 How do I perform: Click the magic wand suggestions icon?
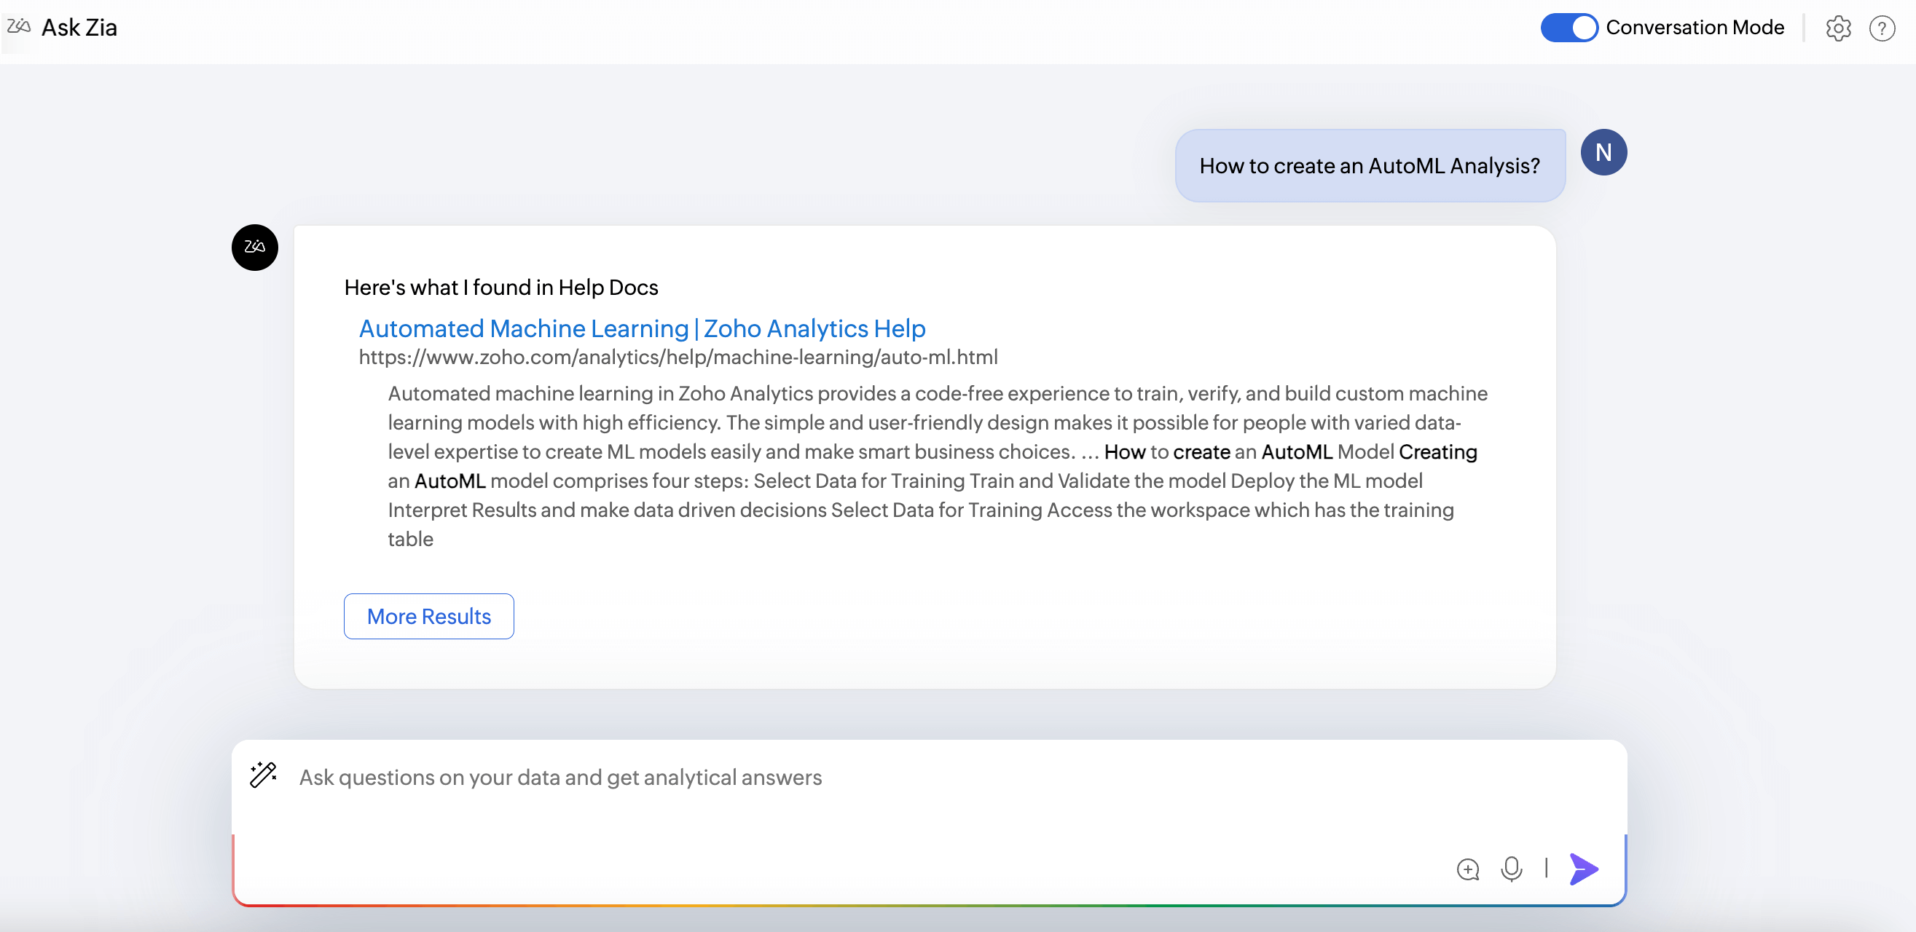click(263, 775)
